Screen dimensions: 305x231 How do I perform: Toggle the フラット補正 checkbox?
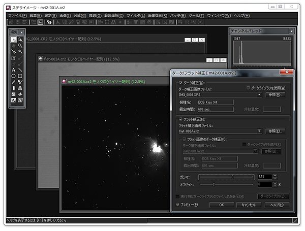pyautogui.click(x=180, y=119)
